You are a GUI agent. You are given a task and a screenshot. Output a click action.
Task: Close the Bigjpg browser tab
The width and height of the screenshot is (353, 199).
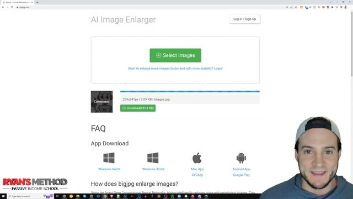point(32,2)
